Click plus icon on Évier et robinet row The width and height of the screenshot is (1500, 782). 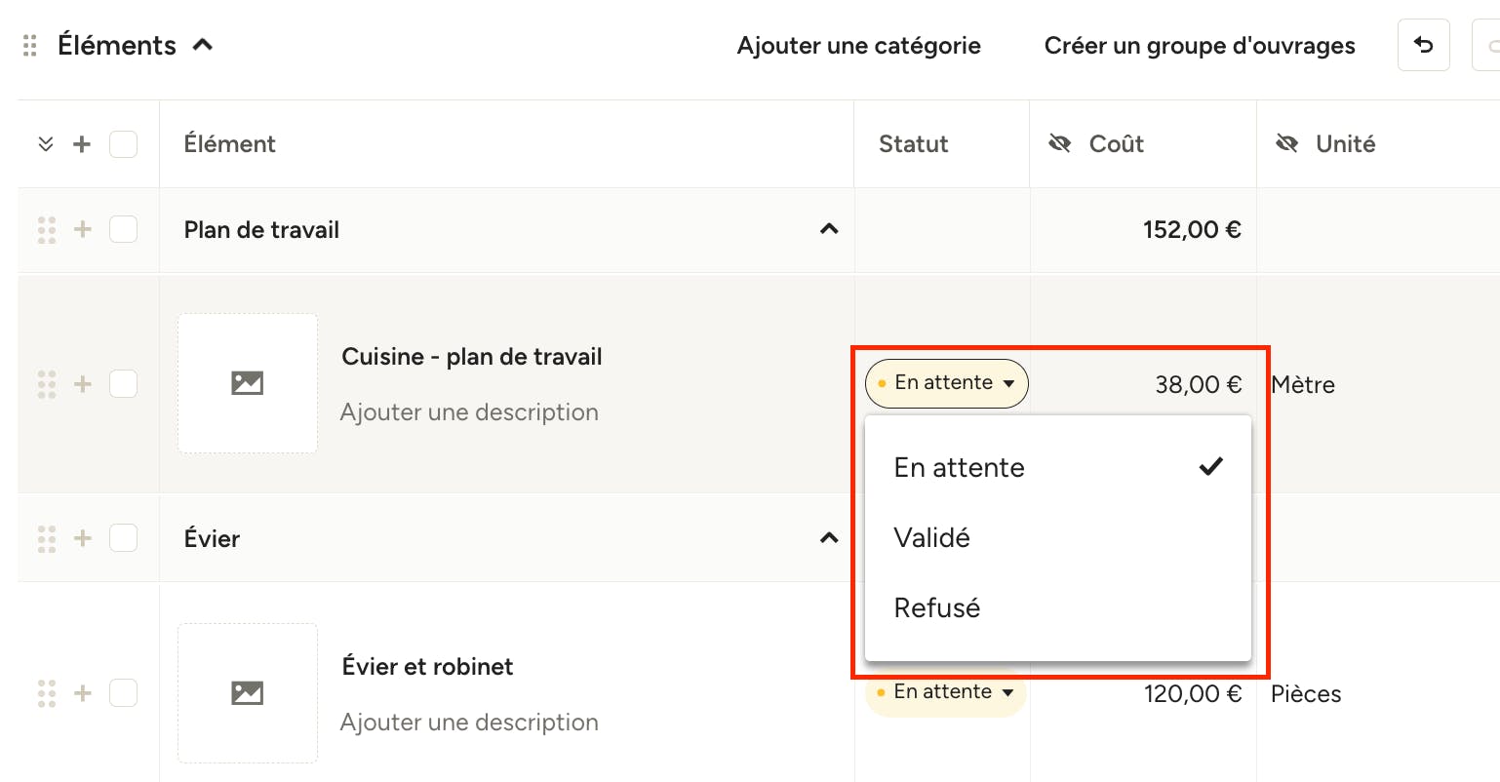click(83, 693)
